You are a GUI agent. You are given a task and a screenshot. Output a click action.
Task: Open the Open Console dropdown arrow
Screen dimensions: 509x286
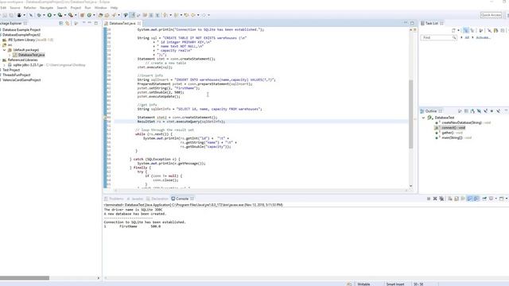coord(507,199)
